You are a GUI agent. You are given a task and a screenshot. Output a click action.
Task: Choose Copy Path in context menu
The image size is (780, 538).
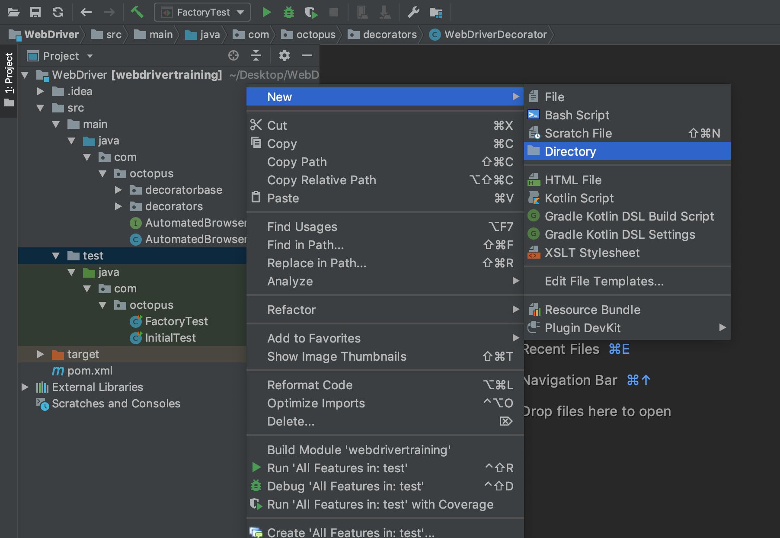[297, 162]
